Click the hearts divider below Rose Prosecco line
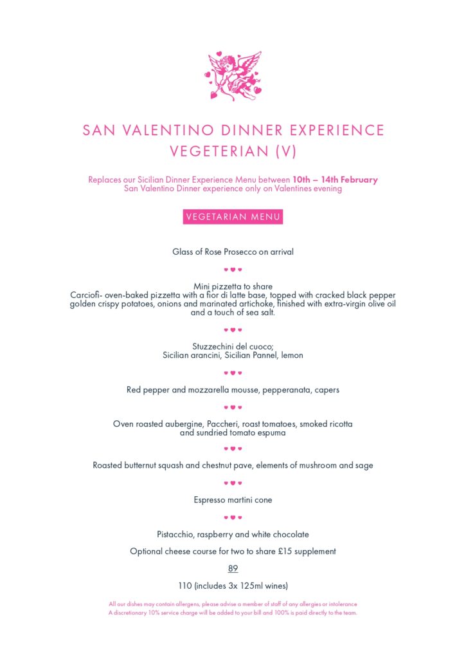466x659 pixels. [233, 270]
